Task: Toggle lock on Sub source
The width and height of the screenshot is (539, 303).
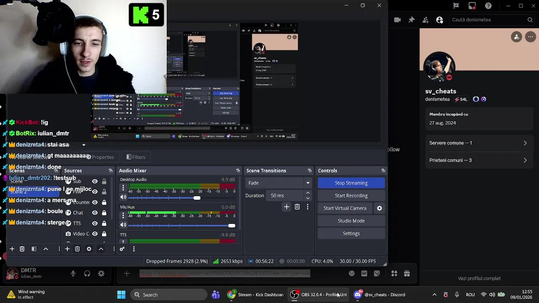Action: pyautogui.click(x=104, y=181)
